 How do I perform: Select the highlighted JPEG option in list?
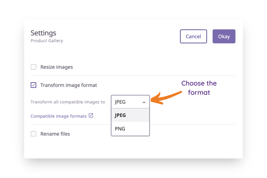pos(130,115)
